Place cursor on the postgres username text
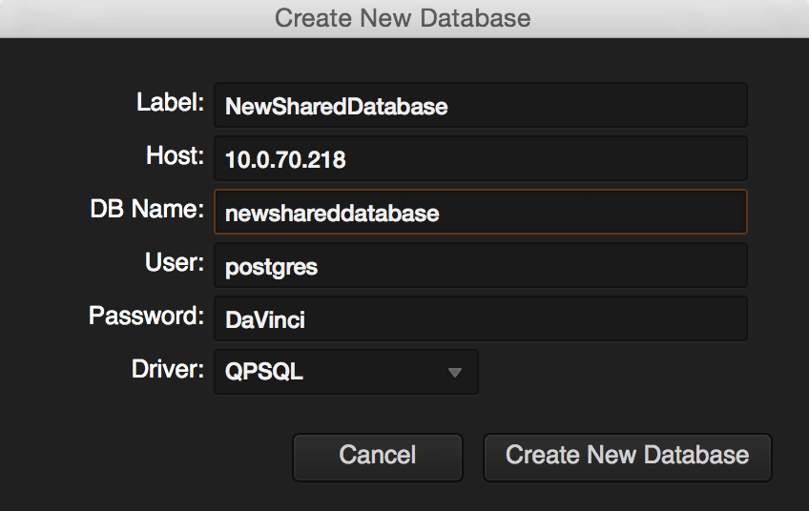 click(271, 268)
